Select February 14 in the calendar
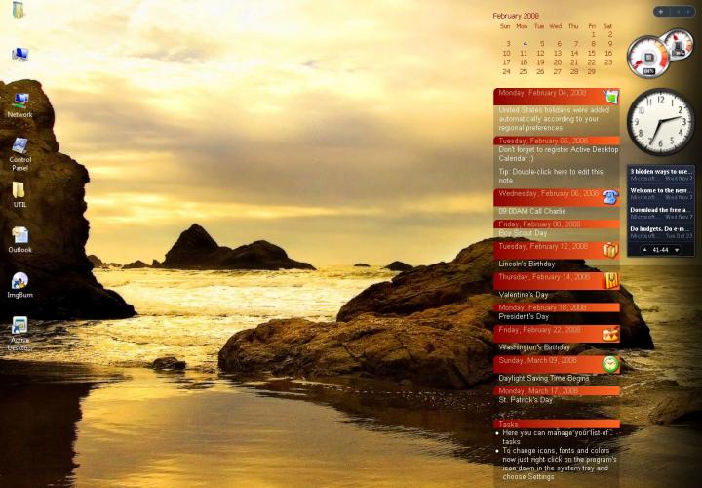Screen dimensions: 702x488 point(573,53)
